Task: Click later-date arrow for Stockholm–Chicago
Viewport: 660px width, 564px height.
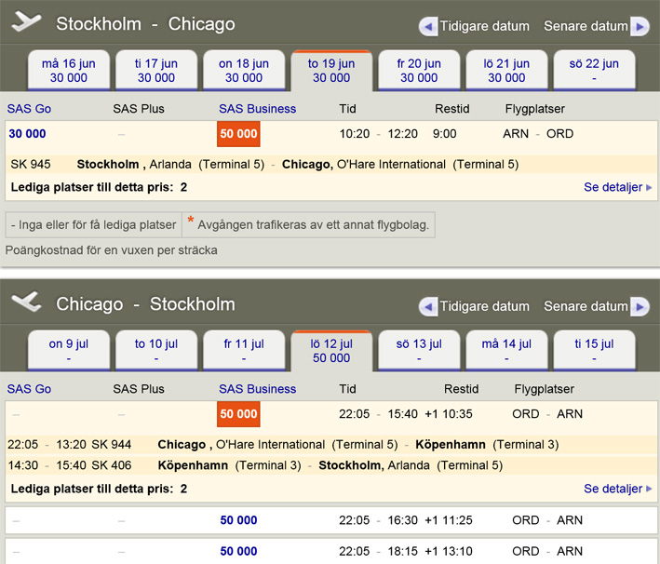Action: [640, 26]
